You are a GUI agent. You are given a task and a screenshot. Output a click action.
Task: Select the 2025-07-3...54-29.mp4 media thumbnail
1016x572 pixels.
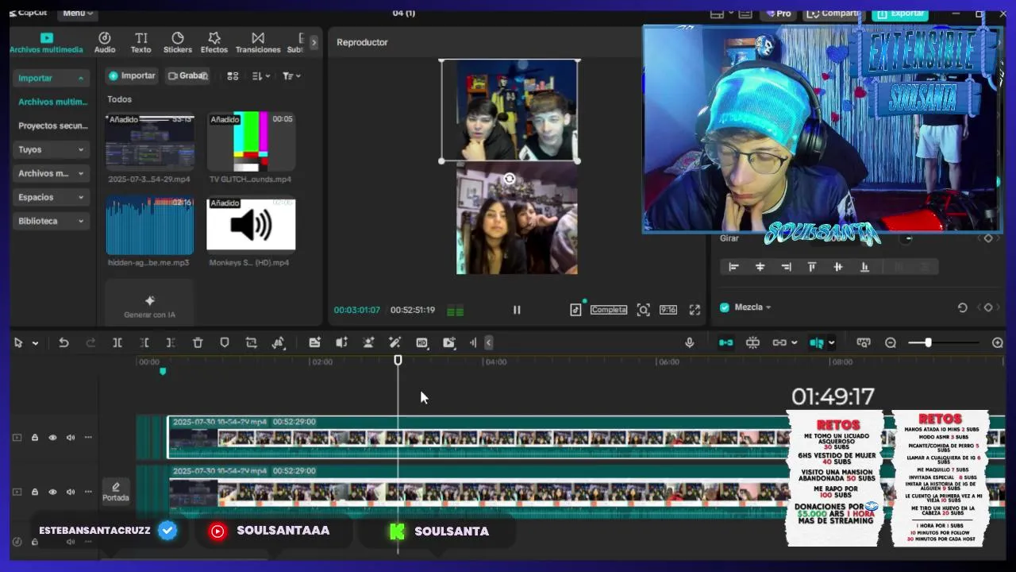[150, 141]
